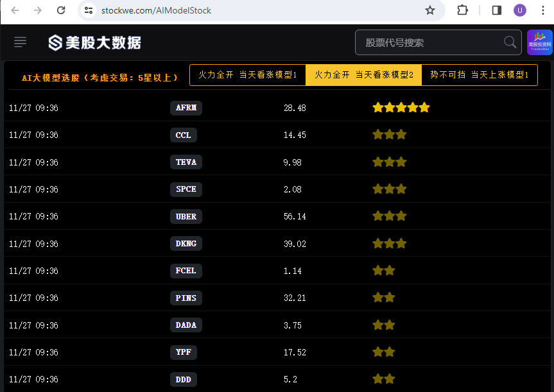Click the 11/27 09:36 timestamp in PINS row
Image resolution: width=554 pixels, height=392 pixels.
[33, 298]
